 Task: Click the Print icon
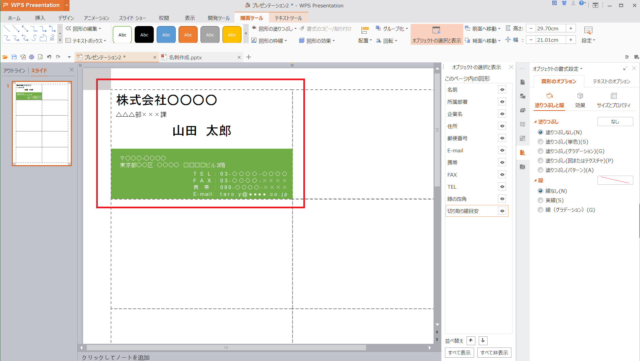pyautogui.click(x=31, y=57)
